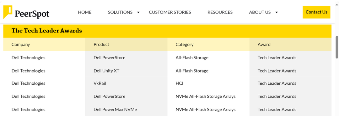Screen dimensions: 339x119
Task: Click the yellow Contact Us button
Action: pos(316,12)
